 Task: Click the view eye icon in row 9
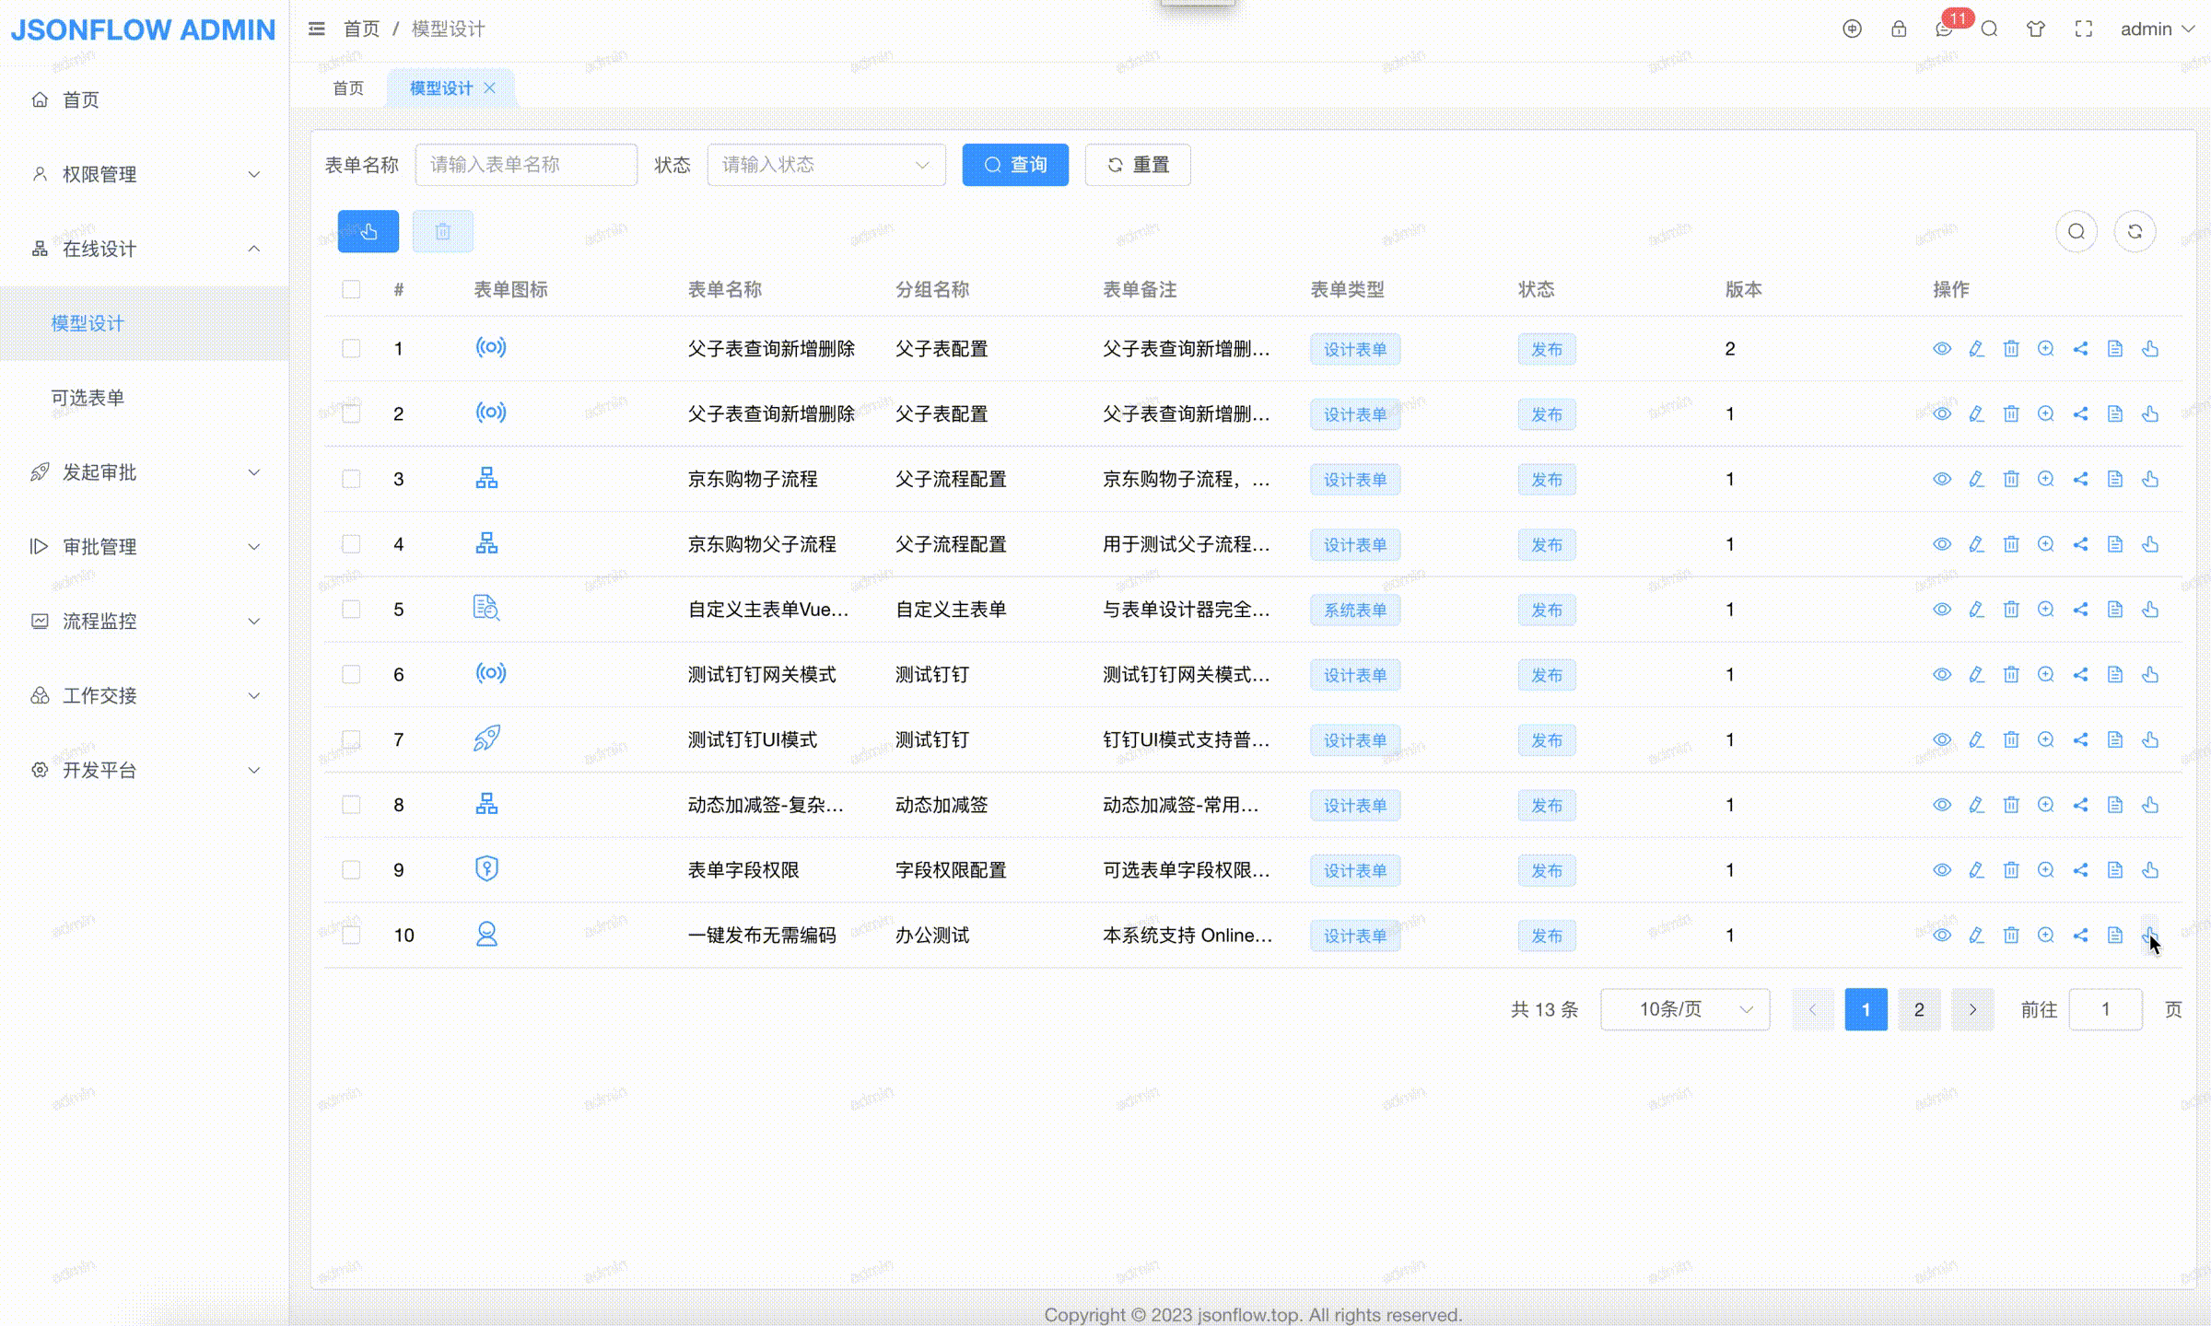click(1941, 870)
